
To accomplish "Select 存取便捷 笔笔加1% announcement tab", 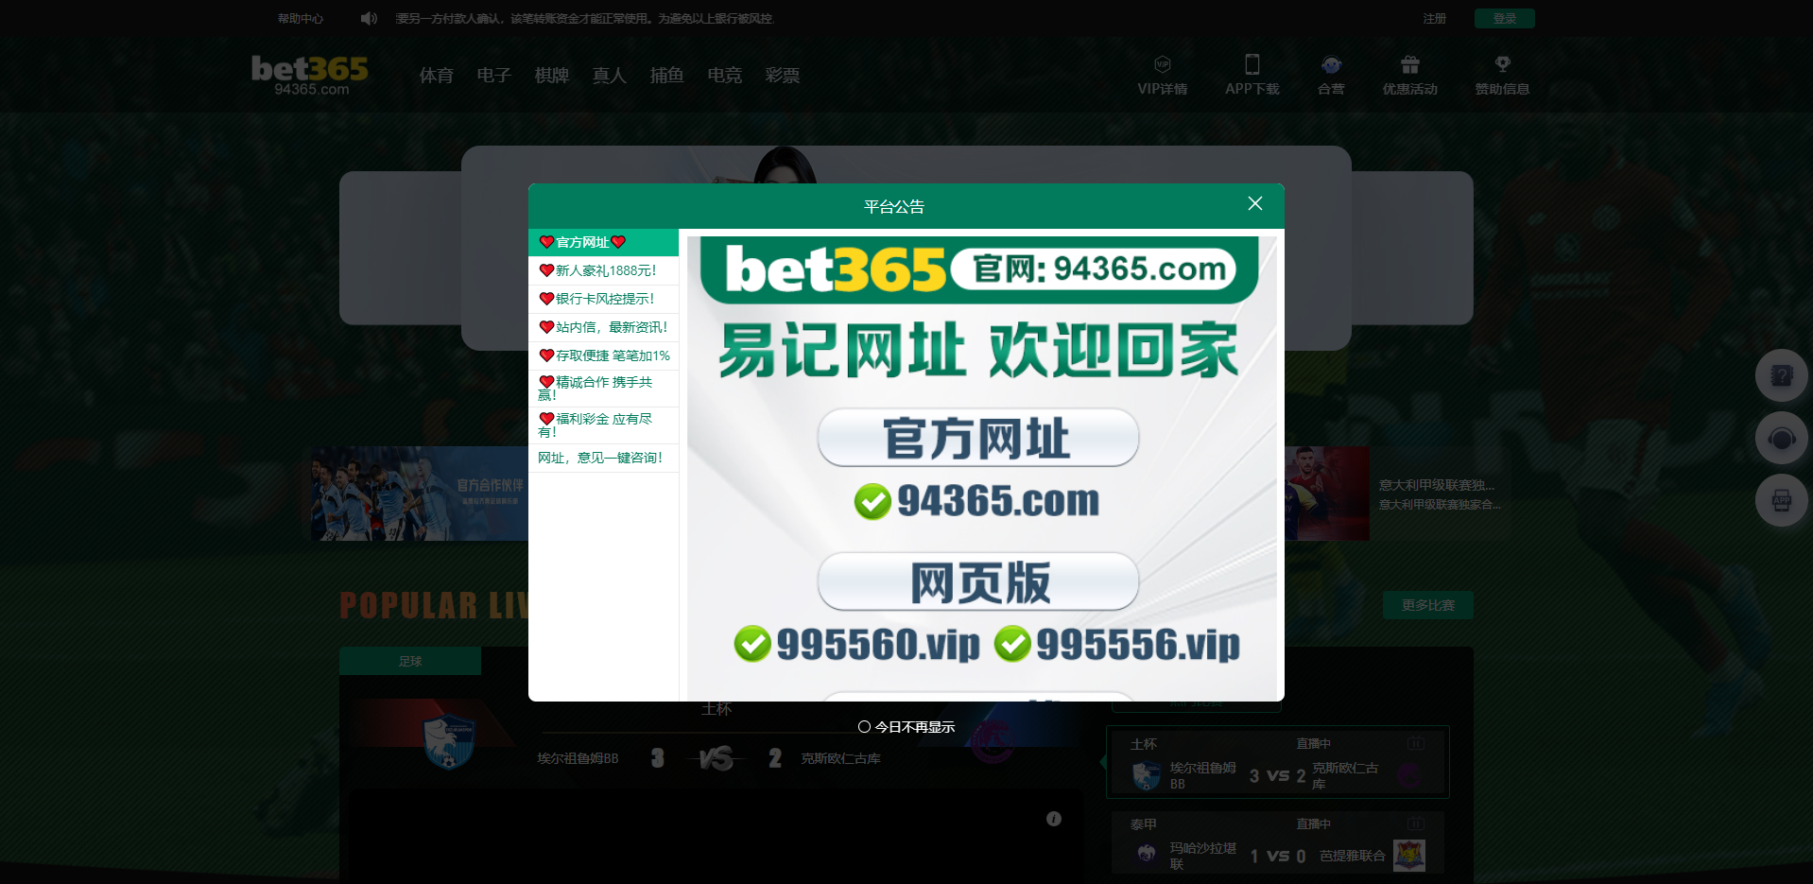I will tap(603, 355).
